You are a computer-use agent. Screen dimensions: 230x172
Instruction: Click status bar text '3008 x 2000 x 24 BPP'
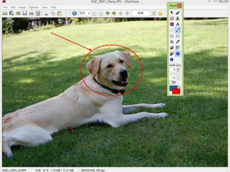tap(14, 170)
